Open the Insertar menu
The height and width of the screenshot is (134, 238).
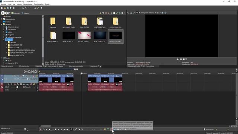click(19, 4)
